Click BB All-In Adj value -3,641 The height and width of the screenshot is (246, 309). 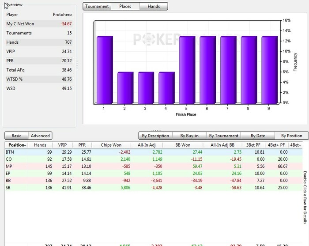(x=156, y=180)
